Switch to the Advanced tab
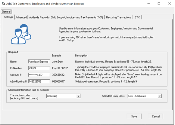175x125 pixels. [21, 17]
